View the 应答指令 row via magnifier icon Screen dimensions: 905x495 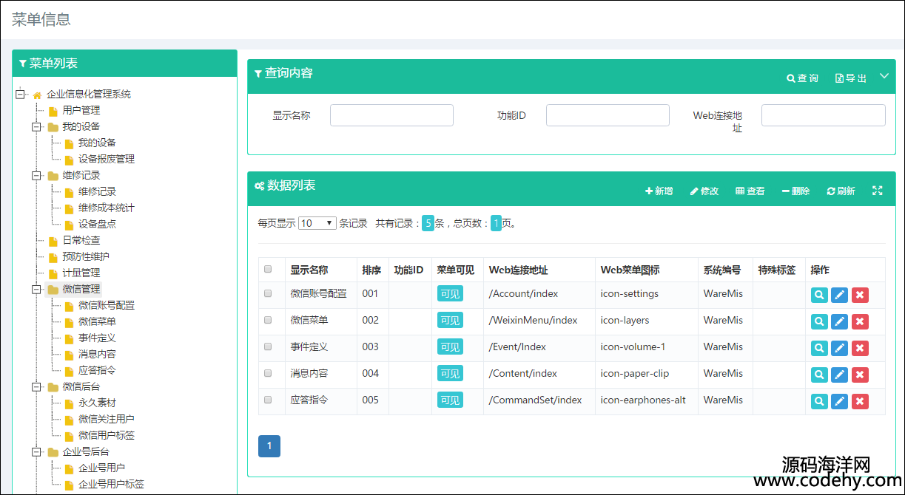(x=819, y=401)
